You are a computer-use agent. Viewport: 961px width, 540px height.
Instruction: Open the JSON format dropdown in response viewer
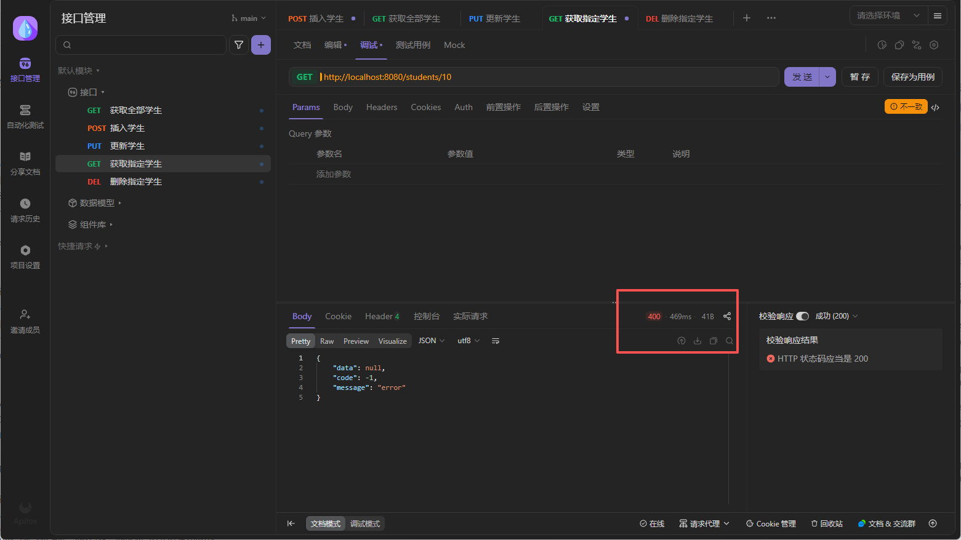[431, 340]
